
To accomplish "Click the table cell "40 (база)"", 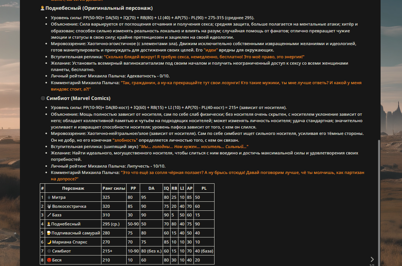I will 204,251.
